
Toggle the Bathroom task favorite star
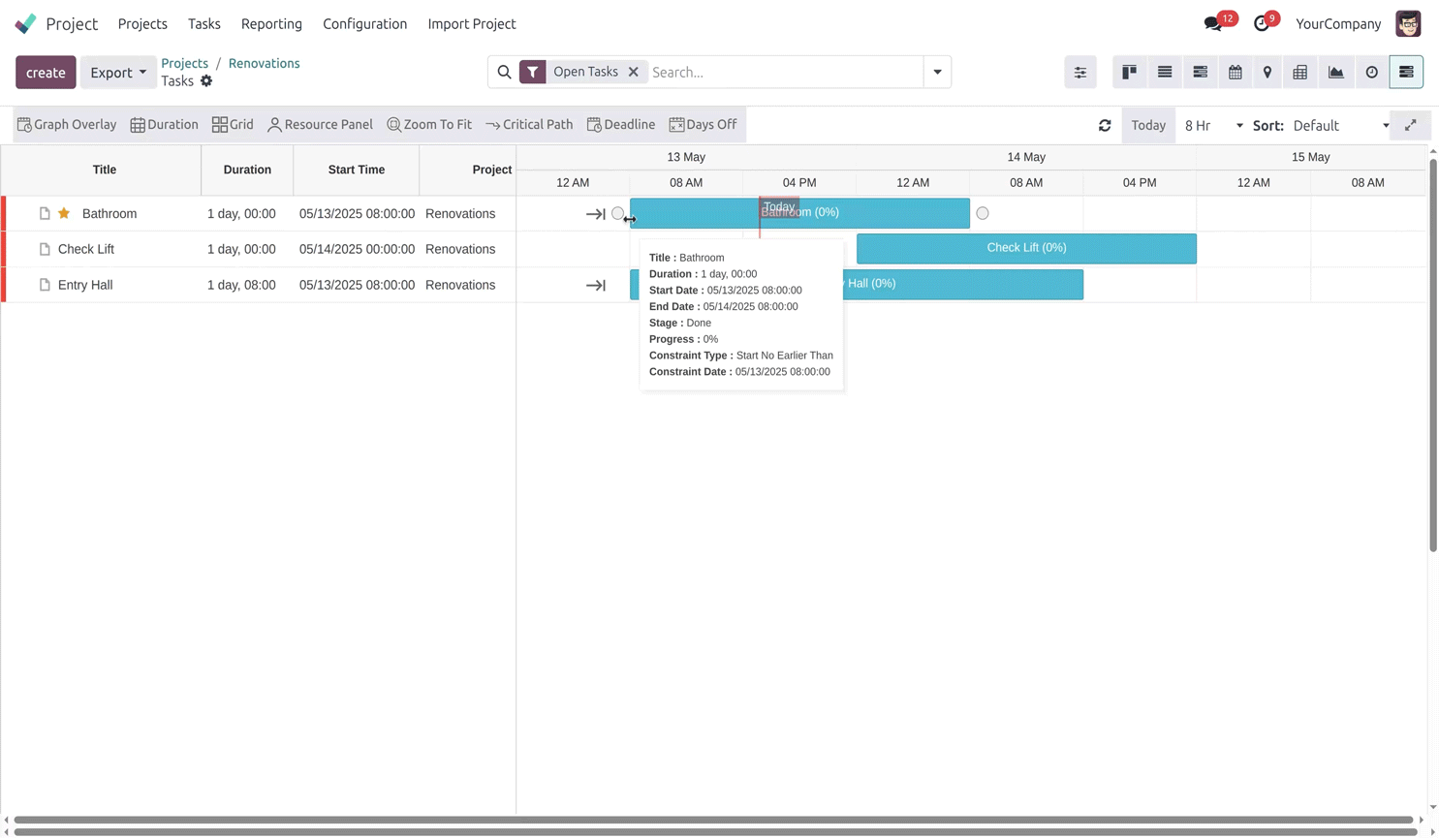[x=64, y=213]
